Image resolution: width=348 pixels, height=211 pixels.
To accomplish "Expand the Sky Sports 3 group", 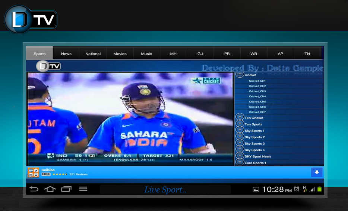I will pyautogui.click(x=240, y=143).
